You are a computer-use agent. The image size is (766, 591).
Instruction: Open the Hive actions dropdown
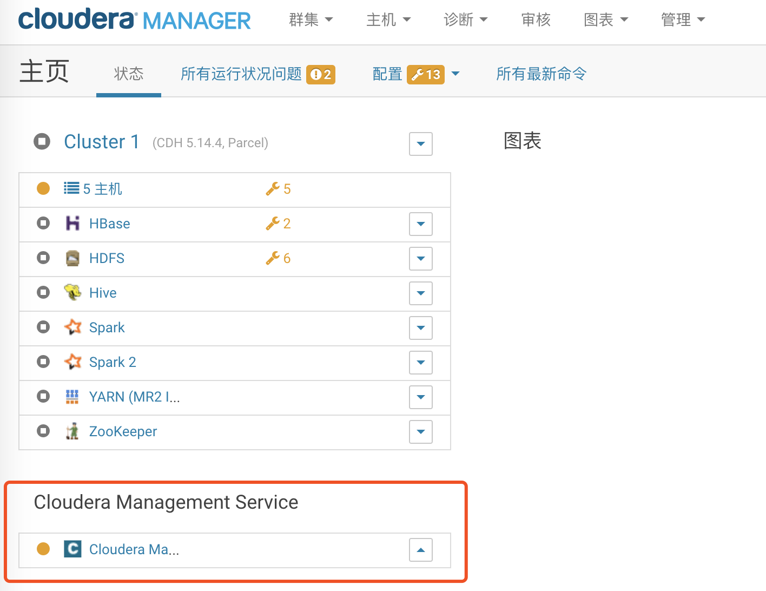click(421, 293)
